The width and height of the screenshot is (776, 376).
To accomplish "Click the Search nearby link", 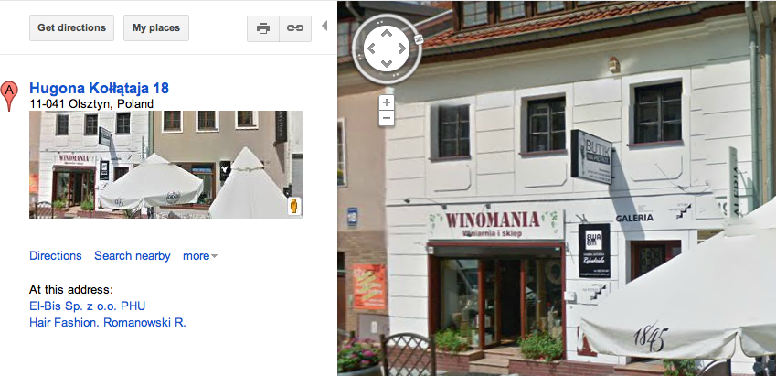I will (133, 256).
